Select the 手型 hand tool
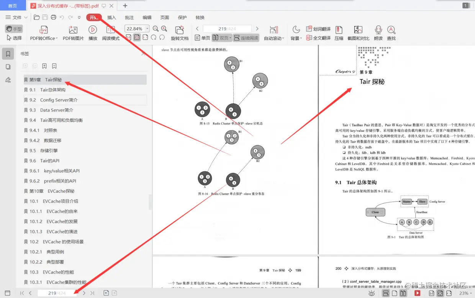 (x=14, y=29)
